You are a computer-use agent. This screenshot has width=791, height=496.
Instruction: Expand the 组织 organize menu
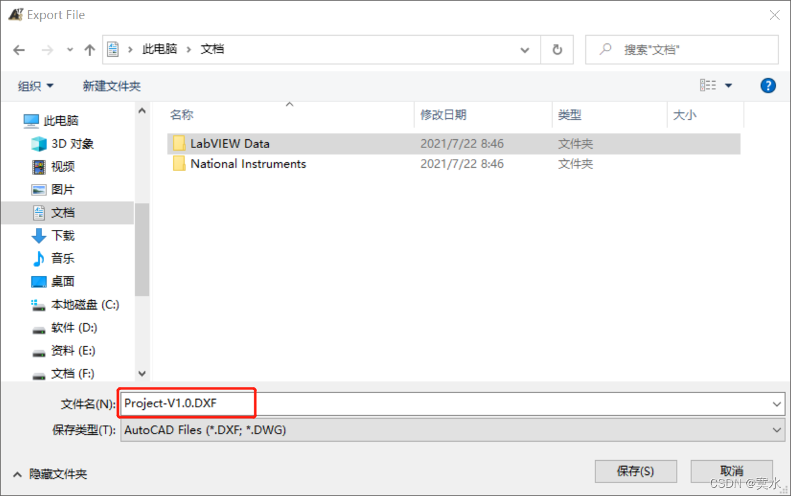point(36,86)
